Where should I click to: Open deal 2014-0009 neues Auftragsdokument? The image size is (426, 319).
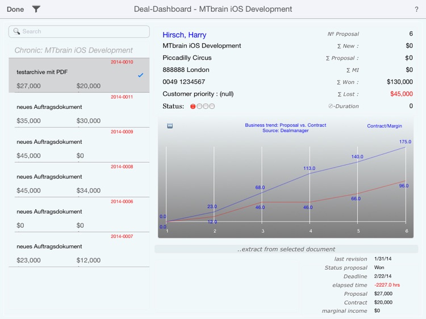[x=79, y=145]
